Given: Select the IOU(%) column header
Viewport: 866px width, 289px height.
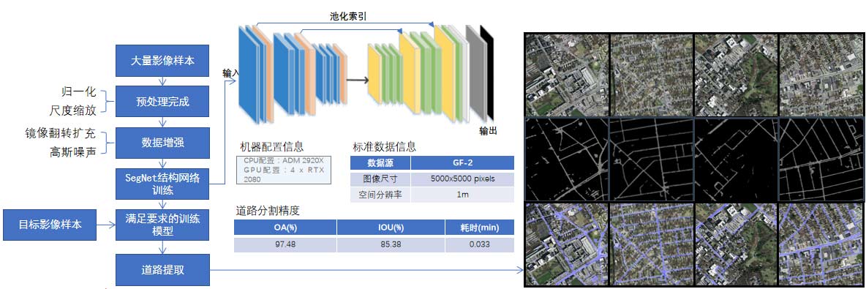Looking at the screenshot, I should (391, 227).
